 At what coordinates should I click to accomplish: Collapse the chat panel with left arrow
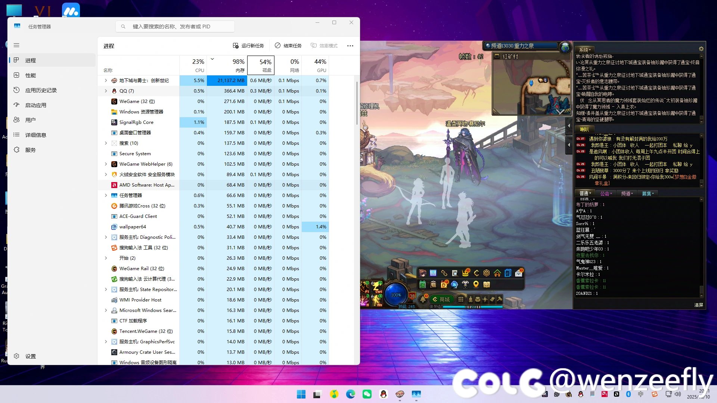pos(569,126)
